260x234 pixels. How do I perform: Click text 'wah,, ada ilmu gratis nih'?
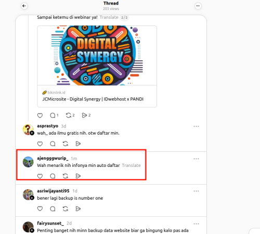click(x=62, y=133)
